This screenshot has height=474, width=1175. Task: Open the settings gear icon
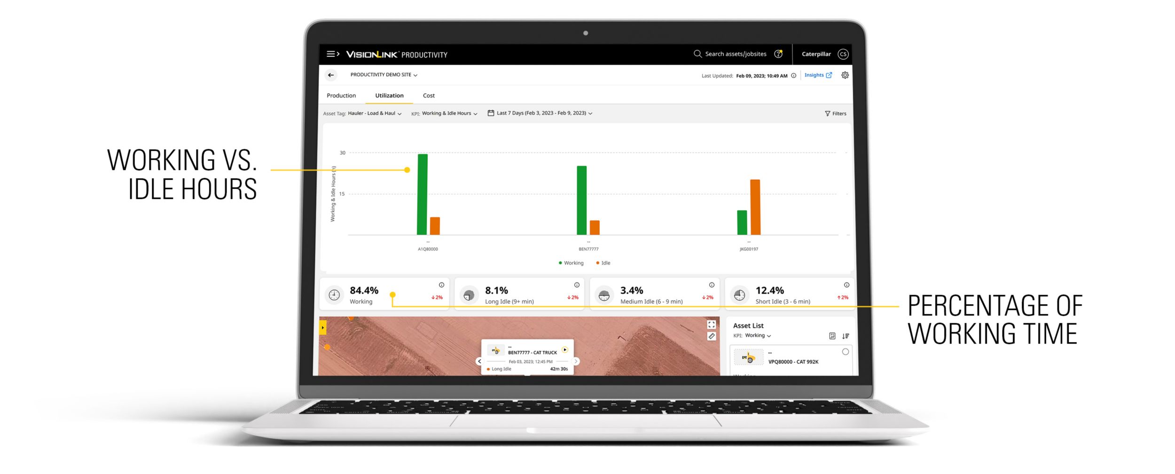pyautogui.click(x=845, y=75)
